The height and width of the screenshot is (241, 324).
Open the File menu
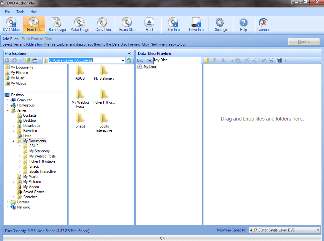[7, 12]
